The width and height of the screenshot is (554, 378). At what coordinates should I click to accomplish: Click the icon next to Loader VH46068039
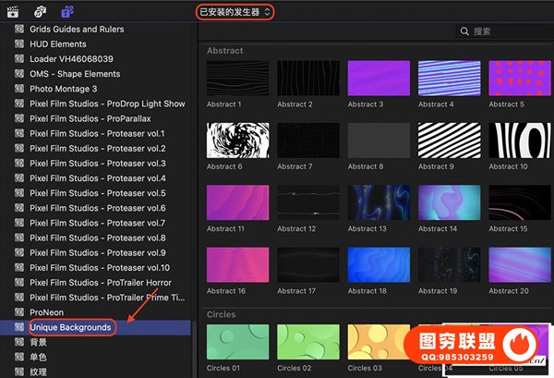pos(18,59)
